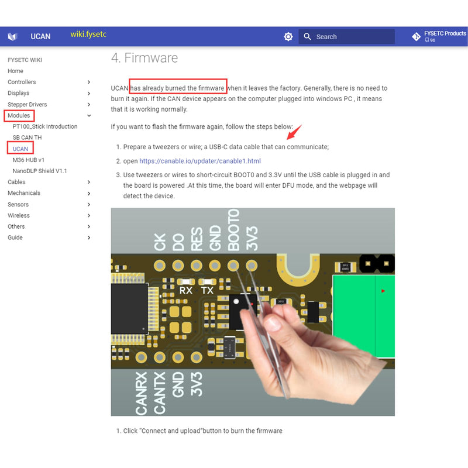
Task: Click the BOOT0 tweezers board image
Action: tap(253, 312)
